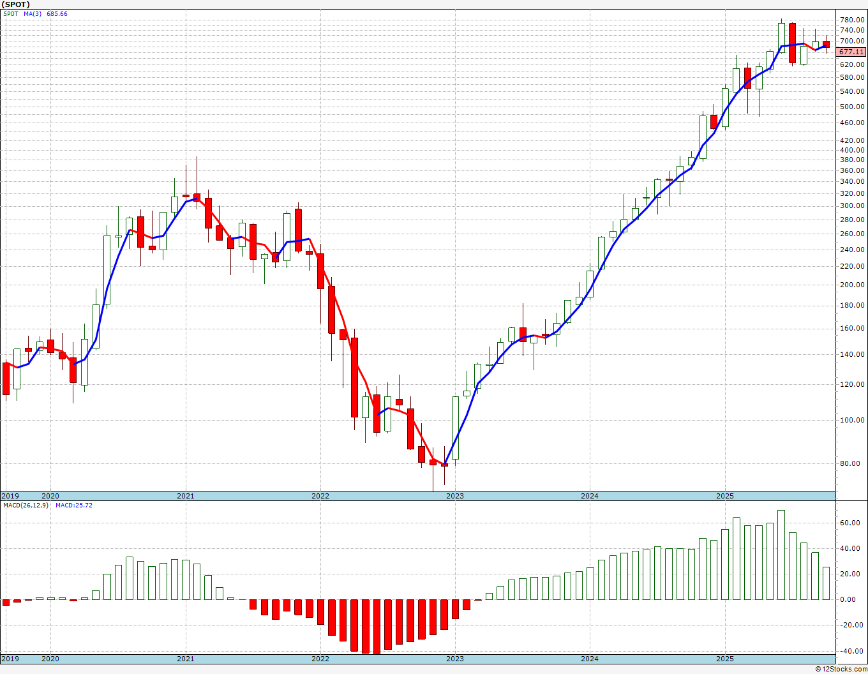This screenshot has width=868, height=674.
Task: Click the 100.00 price axis label
Action: click(852, 420)
